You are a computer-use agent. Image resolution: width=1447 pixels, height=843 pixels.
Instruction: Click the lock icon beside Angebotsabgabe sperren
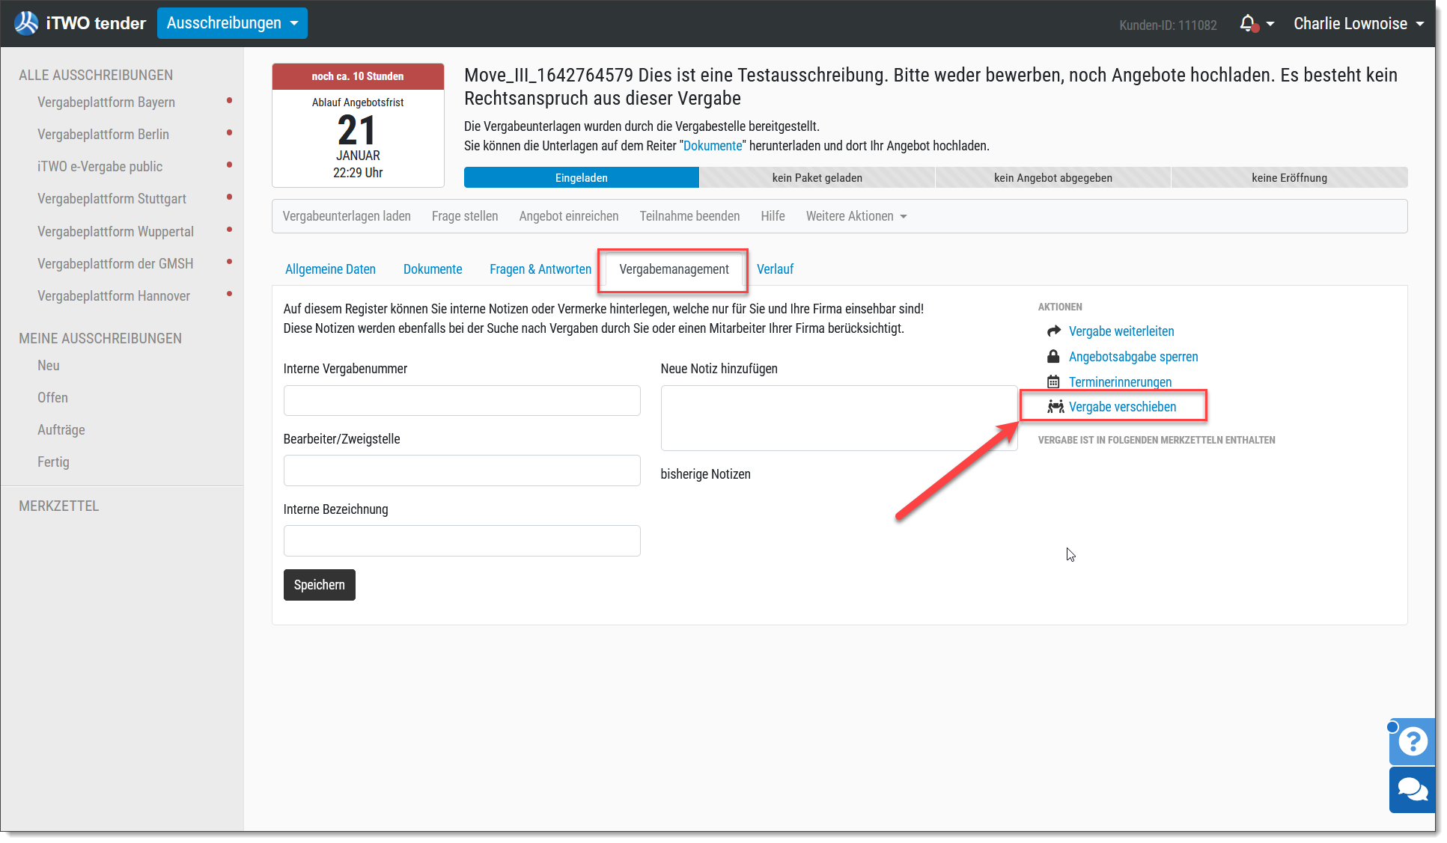(1053, 356)
